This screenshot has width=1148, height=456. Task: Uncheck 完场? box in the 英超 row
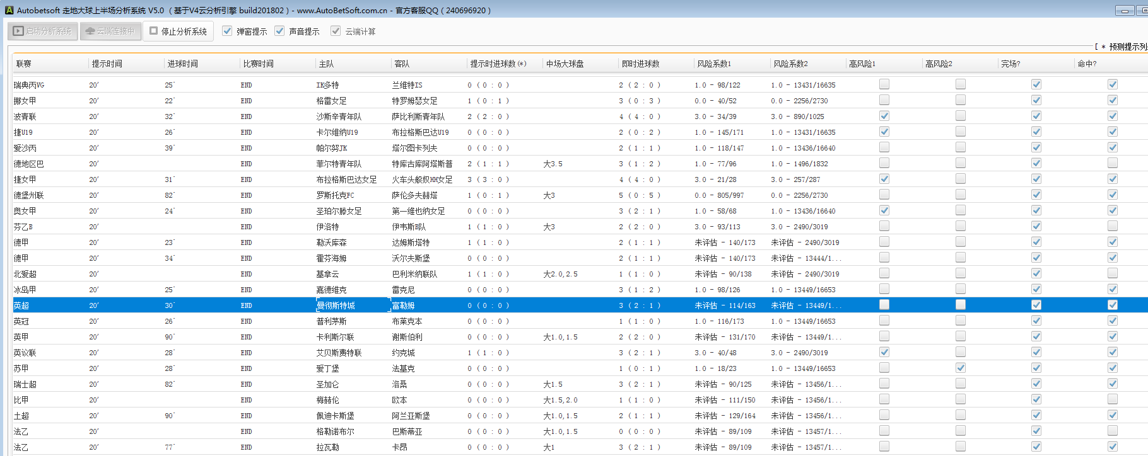coord(1036,305)
